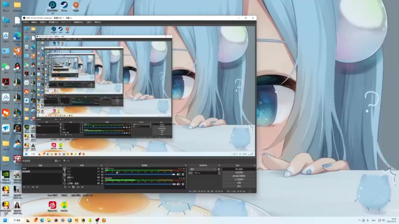Open the Filters button on the source toolbar

[67, 161]
